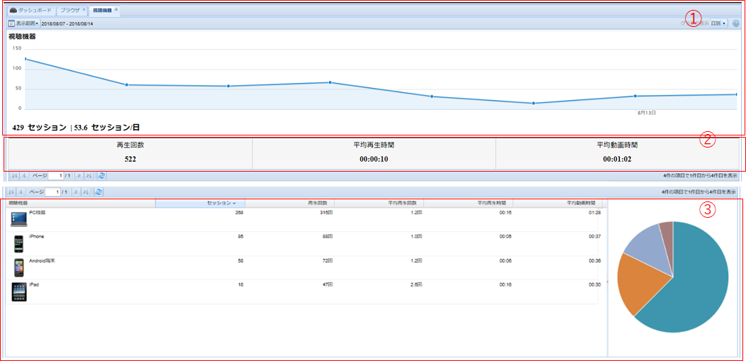Click the 00:00:10 average playback time value
This screenshot has height=361, width=746.
pyautogui.click(x=374, y=160)
